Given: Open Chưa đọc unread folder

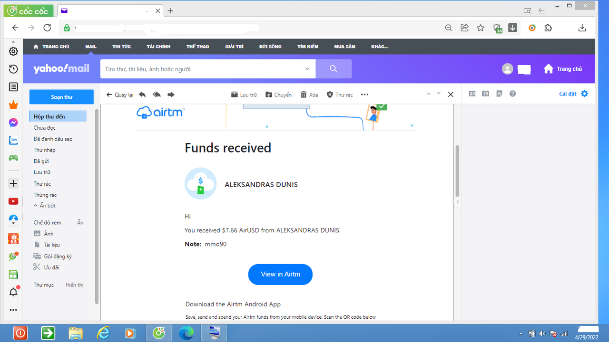Looking at the screenshot, I should [x=45, y=128].
